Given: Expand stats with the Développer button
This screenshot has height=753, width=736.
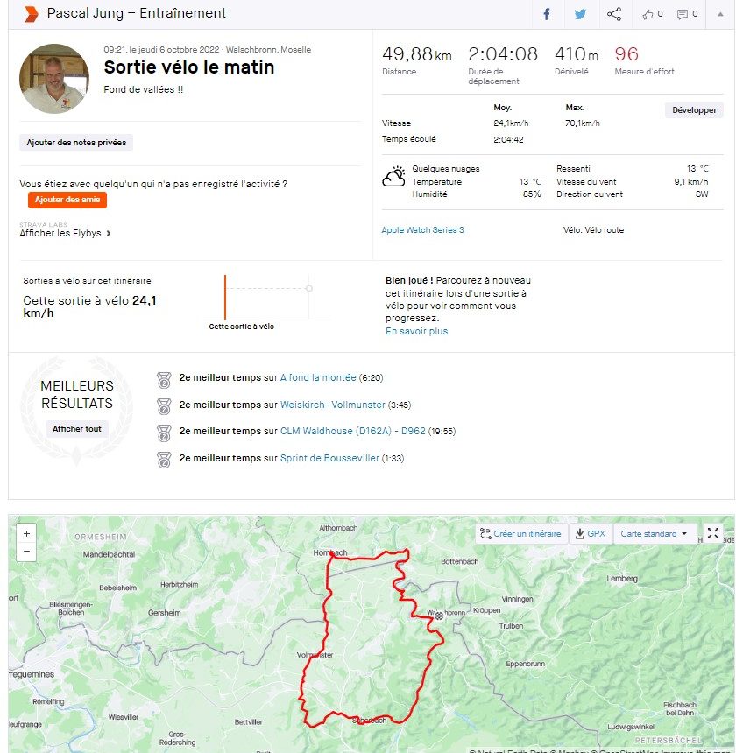Looking at the screenshot, I should point(694,110).
